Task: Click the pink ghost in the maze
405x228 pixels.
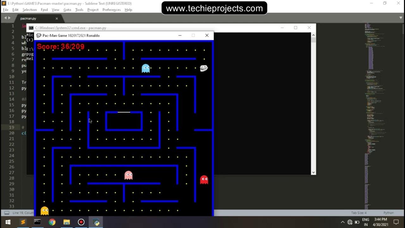Action: (x=128, y=175)
